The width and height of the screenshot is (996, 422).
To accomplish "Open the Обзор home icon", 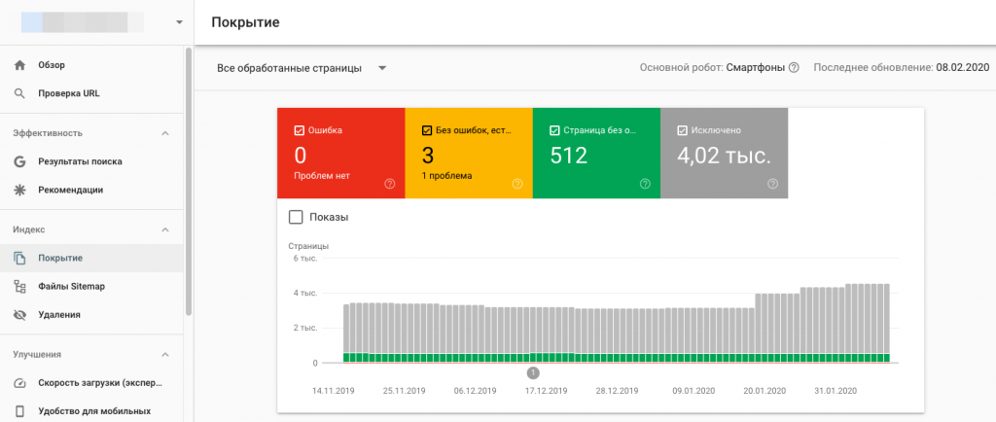I will (x=19, y=65).
